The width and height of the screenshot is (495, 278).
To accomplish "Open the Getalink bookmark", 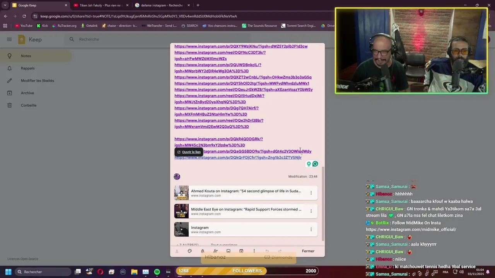I will pyautogui.click(x=89, y=26).
